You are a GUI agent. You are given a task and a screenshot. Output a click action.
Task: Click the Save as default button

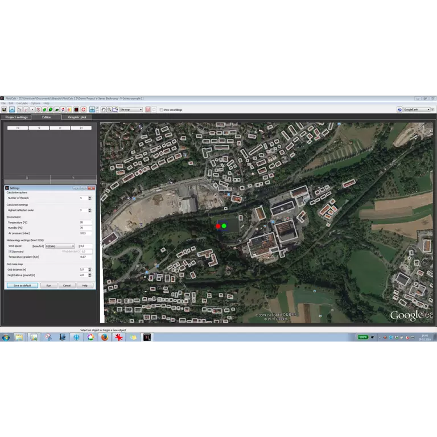pyautogui.click(x=22, y=285)
